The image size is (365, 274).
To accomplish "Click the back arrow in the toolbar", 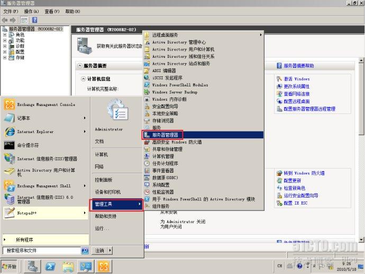I will click(5, 20).
